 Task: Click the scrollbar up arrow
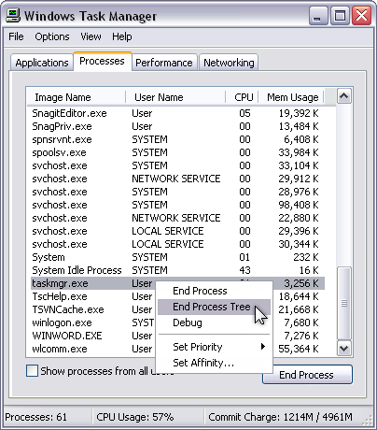[x=344, y=96]
